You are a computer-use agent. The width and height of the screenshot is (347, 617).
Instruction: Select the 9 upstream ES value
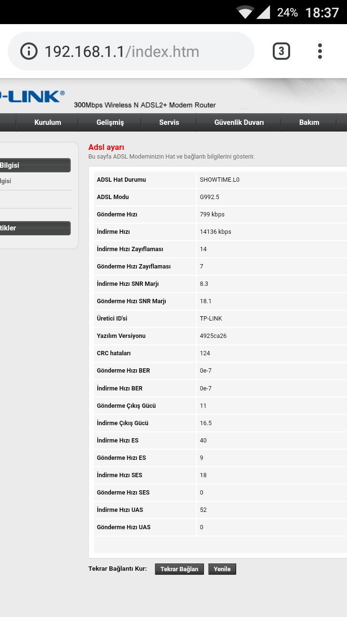click(201, 458)
